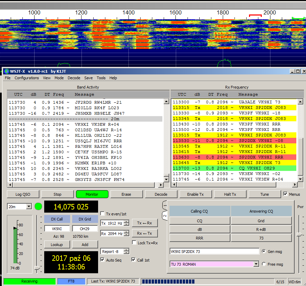
Task: Decrease Rx 2094 Hz using down arrow
Action: click(x=126, y=235)
